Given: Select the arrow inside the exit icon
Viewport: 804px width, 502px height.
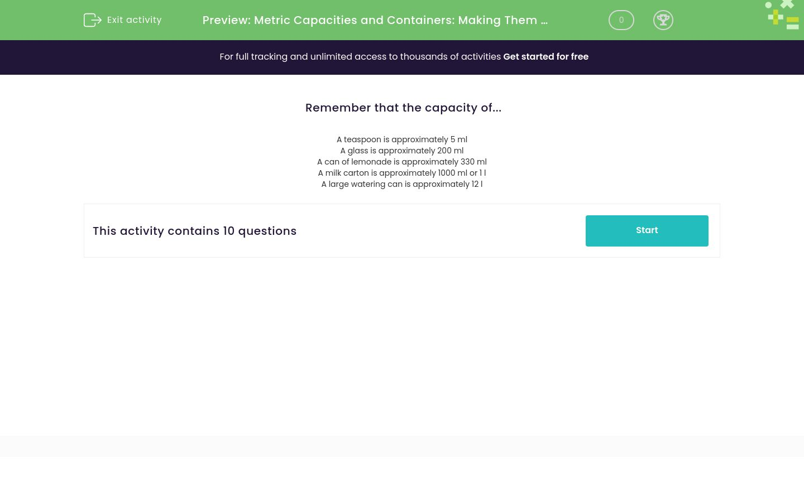Looking at the screenshot, I should [x=95, y=20].
